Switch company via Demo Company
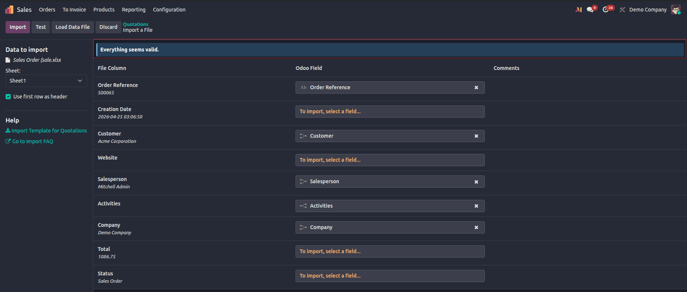Screen dimensions: 687x292 click(648, 10)
